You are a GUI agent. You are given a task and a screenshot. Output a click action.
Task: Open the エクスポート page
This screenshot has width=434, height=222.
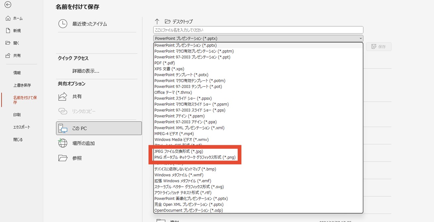tap(22, 127)
